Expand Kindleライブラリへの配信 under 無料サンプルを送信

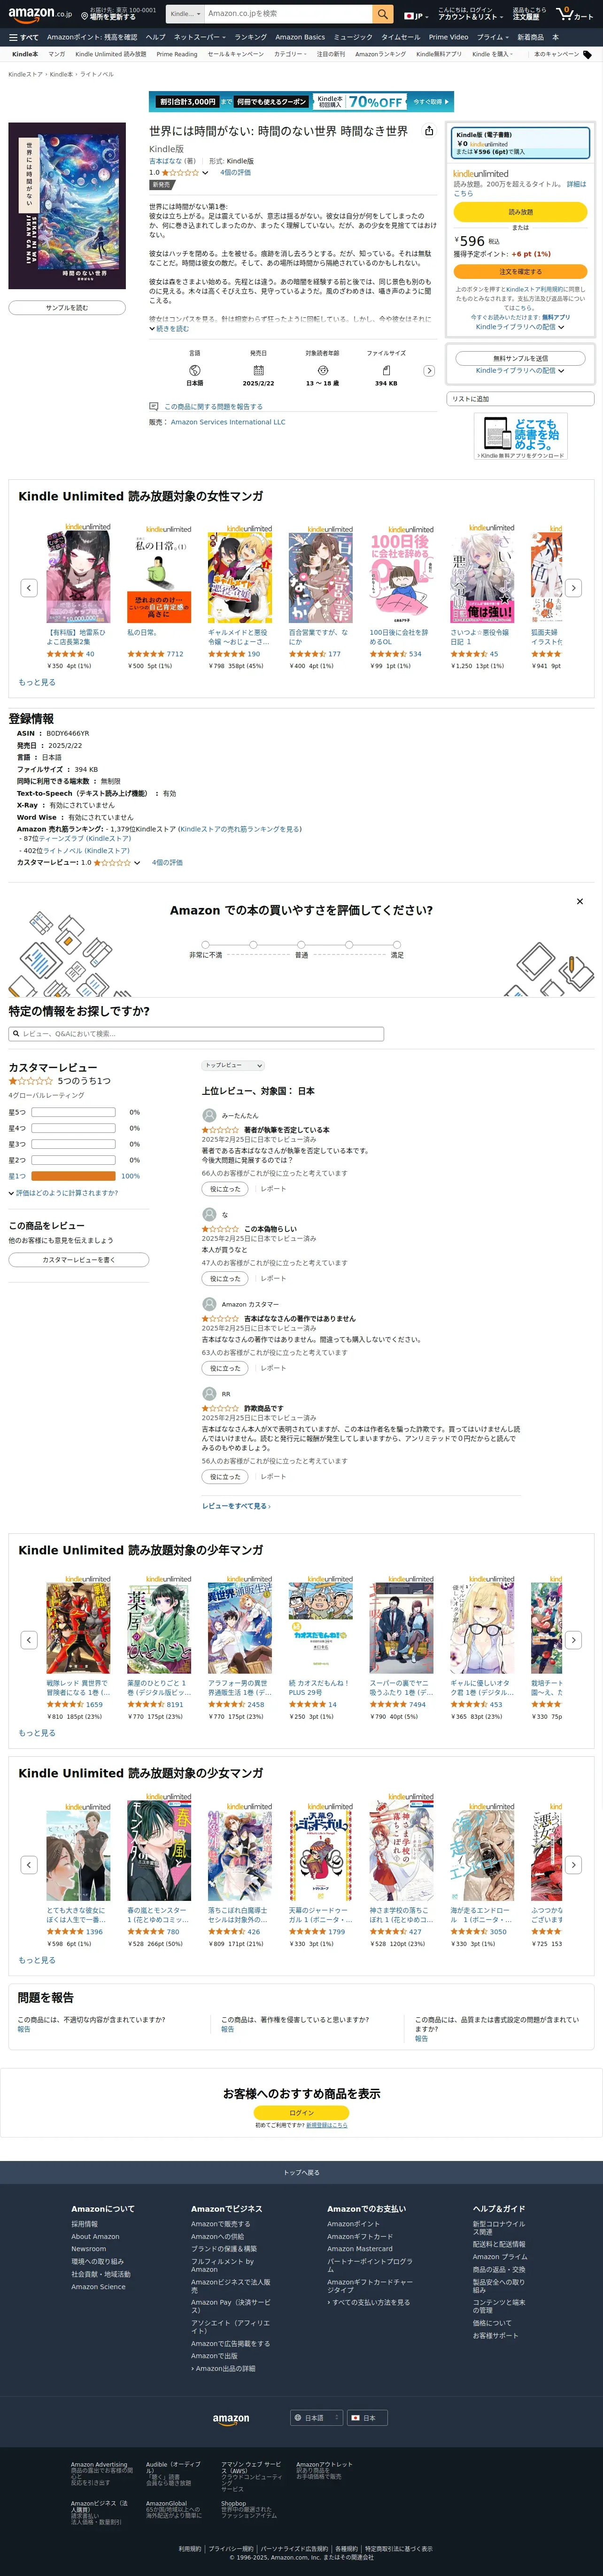[520, 371]
